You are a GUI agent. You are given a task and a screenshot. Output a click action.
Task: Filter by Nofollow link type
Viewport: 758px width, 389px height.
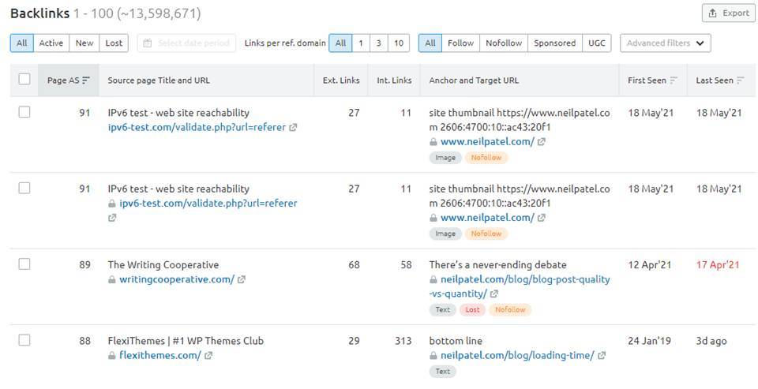504,43
